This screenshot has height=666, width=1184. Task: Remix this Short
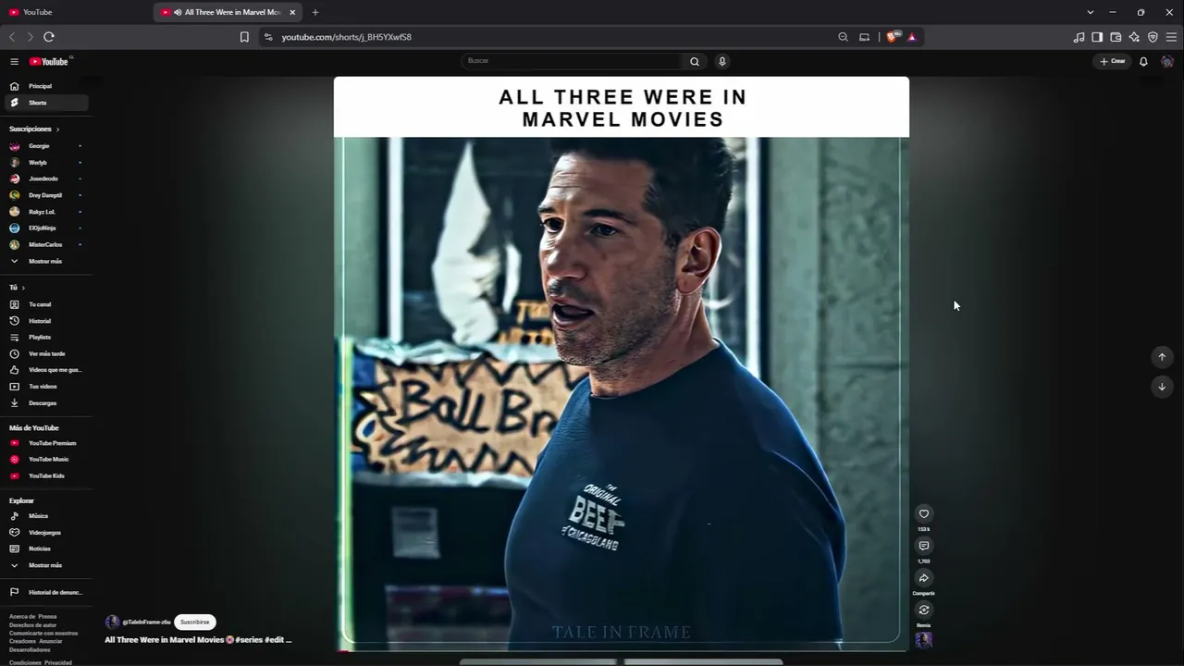point(923,610)
